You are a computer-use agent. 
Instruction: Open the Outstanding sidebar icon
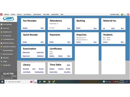[2, 65]
